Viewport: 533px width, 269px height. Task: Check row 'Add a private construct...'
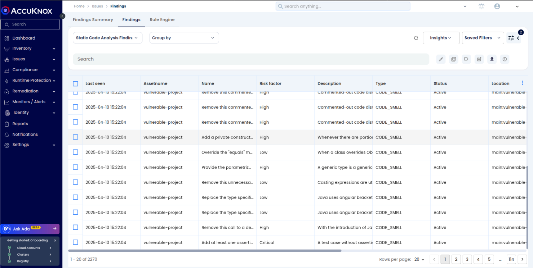(x=75, y=137)
